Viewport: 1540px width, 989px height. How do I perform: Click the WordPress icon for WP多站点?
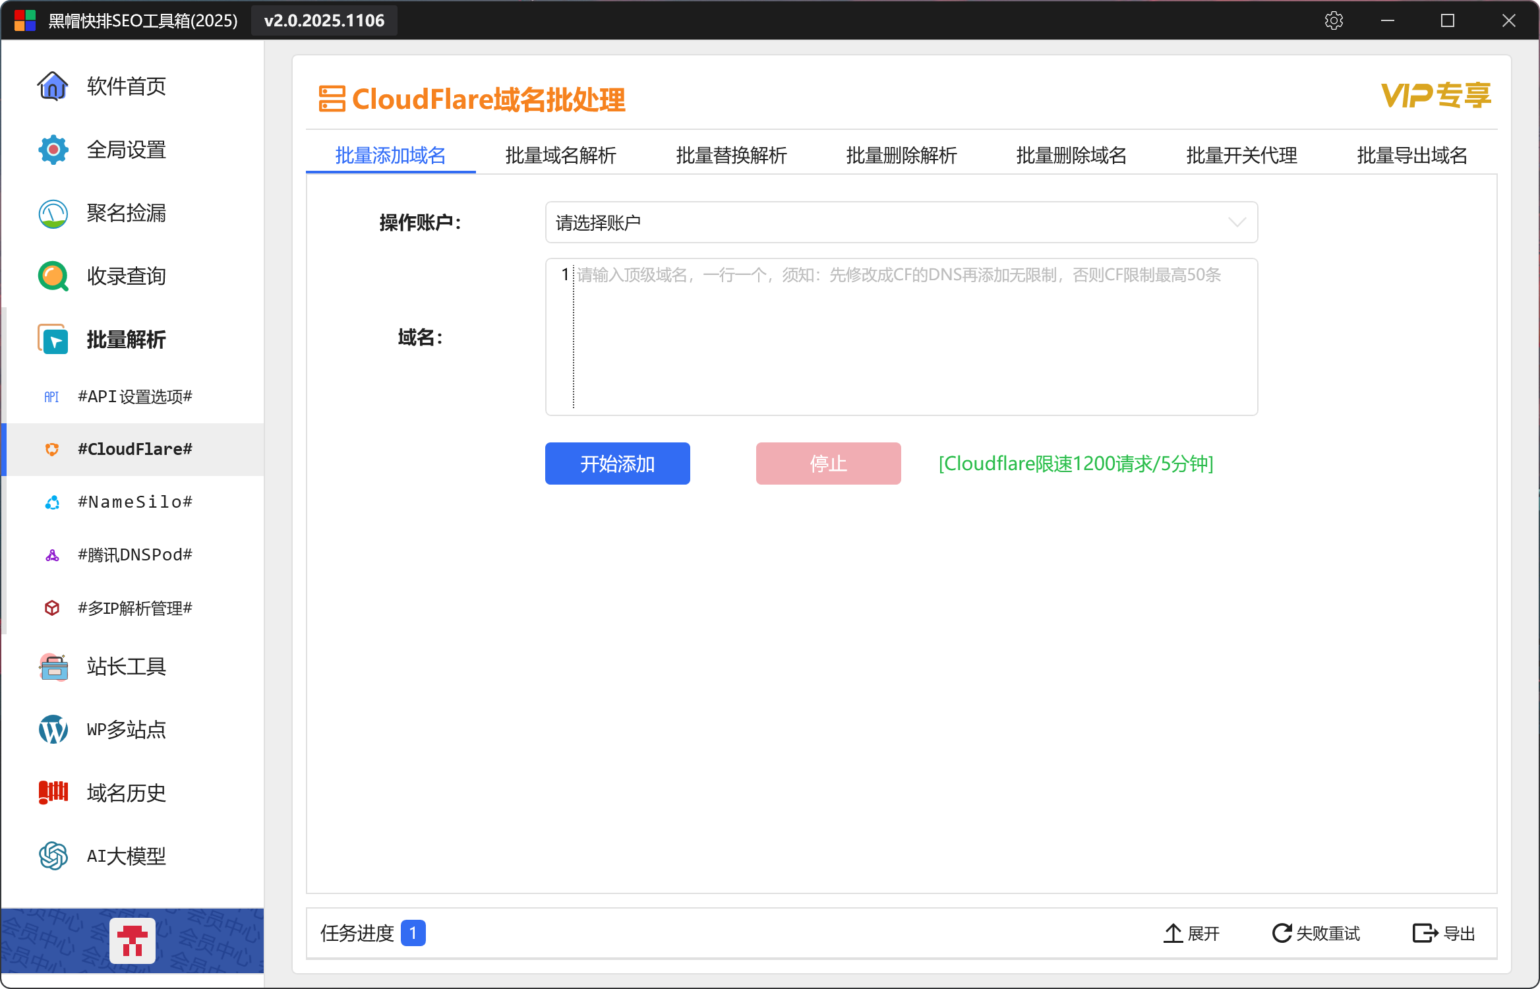point(53,729)
